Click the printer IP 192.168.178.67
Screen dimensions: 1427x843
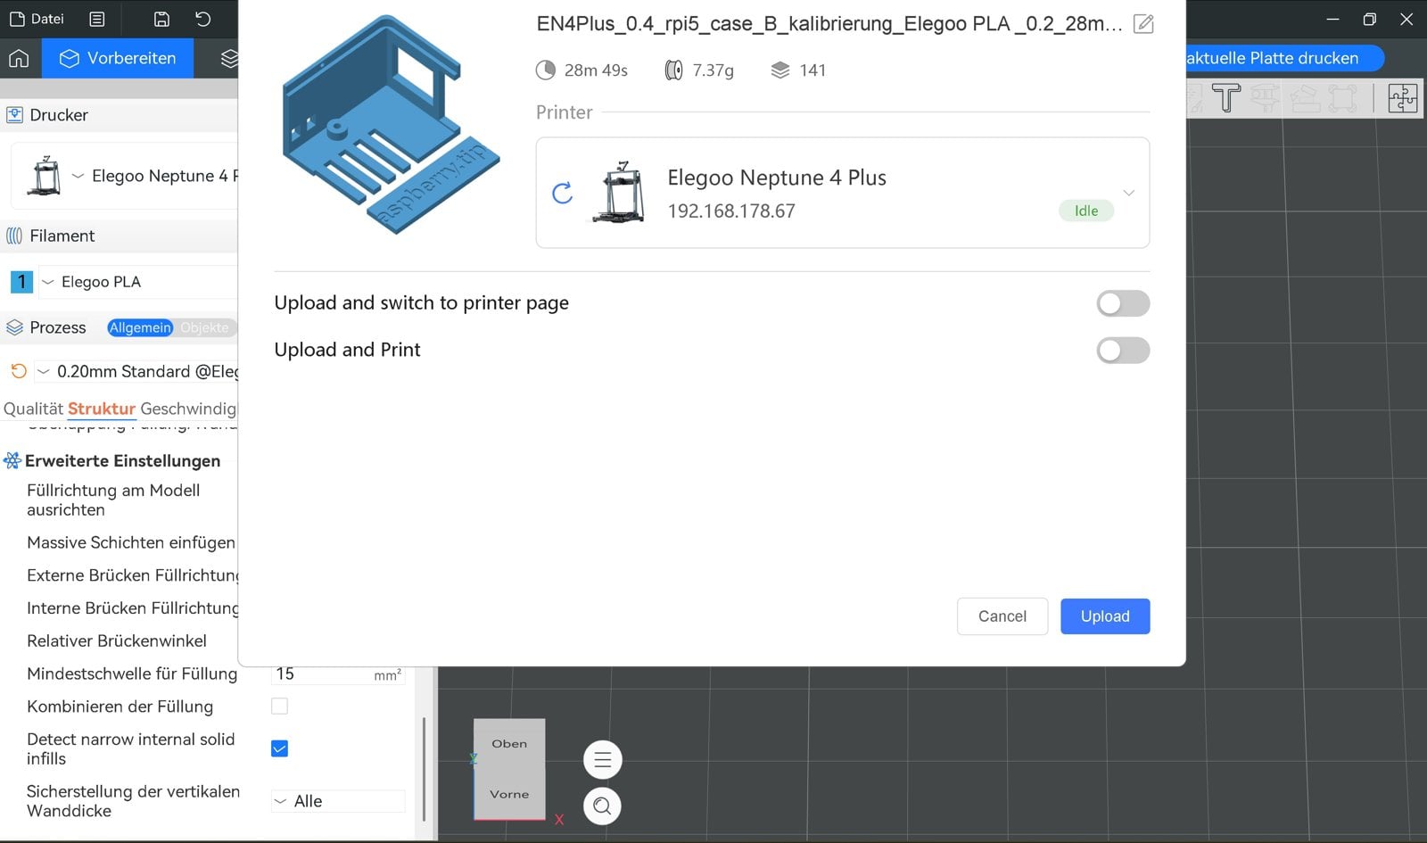[x=731, y=211]
